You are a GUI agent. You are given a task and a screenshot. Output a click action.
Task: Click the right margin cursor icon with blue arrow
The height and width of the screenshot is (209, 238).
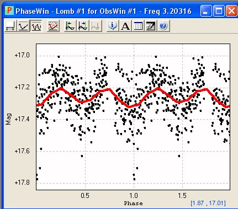(83, 26)
